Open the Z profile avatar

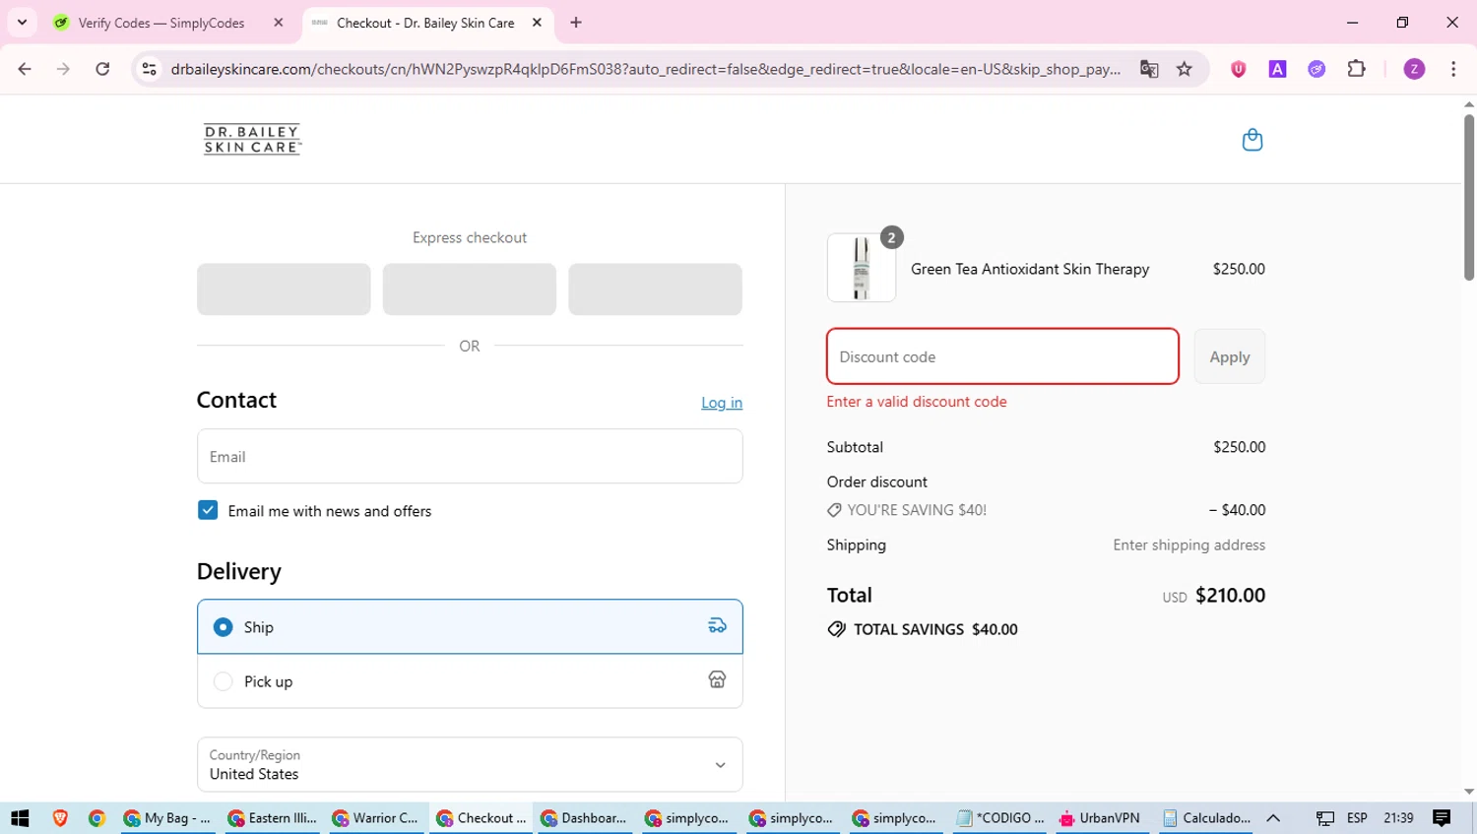(x=1414, y=69)
